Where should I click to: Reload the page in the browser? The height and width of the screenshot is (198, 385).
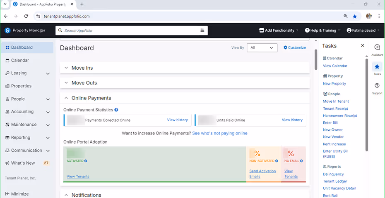(x=26, y=16)
